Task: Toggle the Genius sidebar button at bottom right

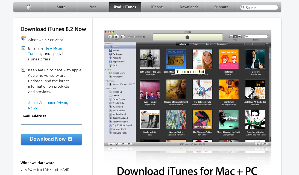Action: click(x=265, y=144)
